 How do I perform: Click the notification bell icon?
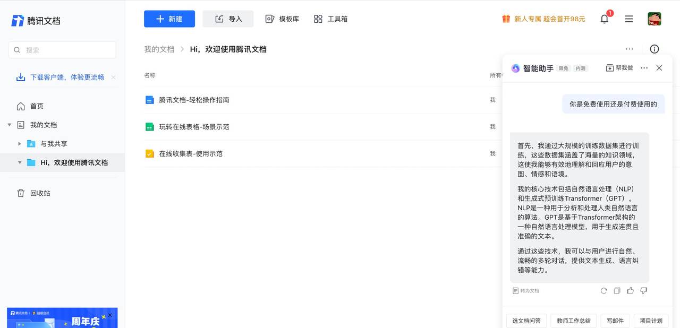point(604,18)
